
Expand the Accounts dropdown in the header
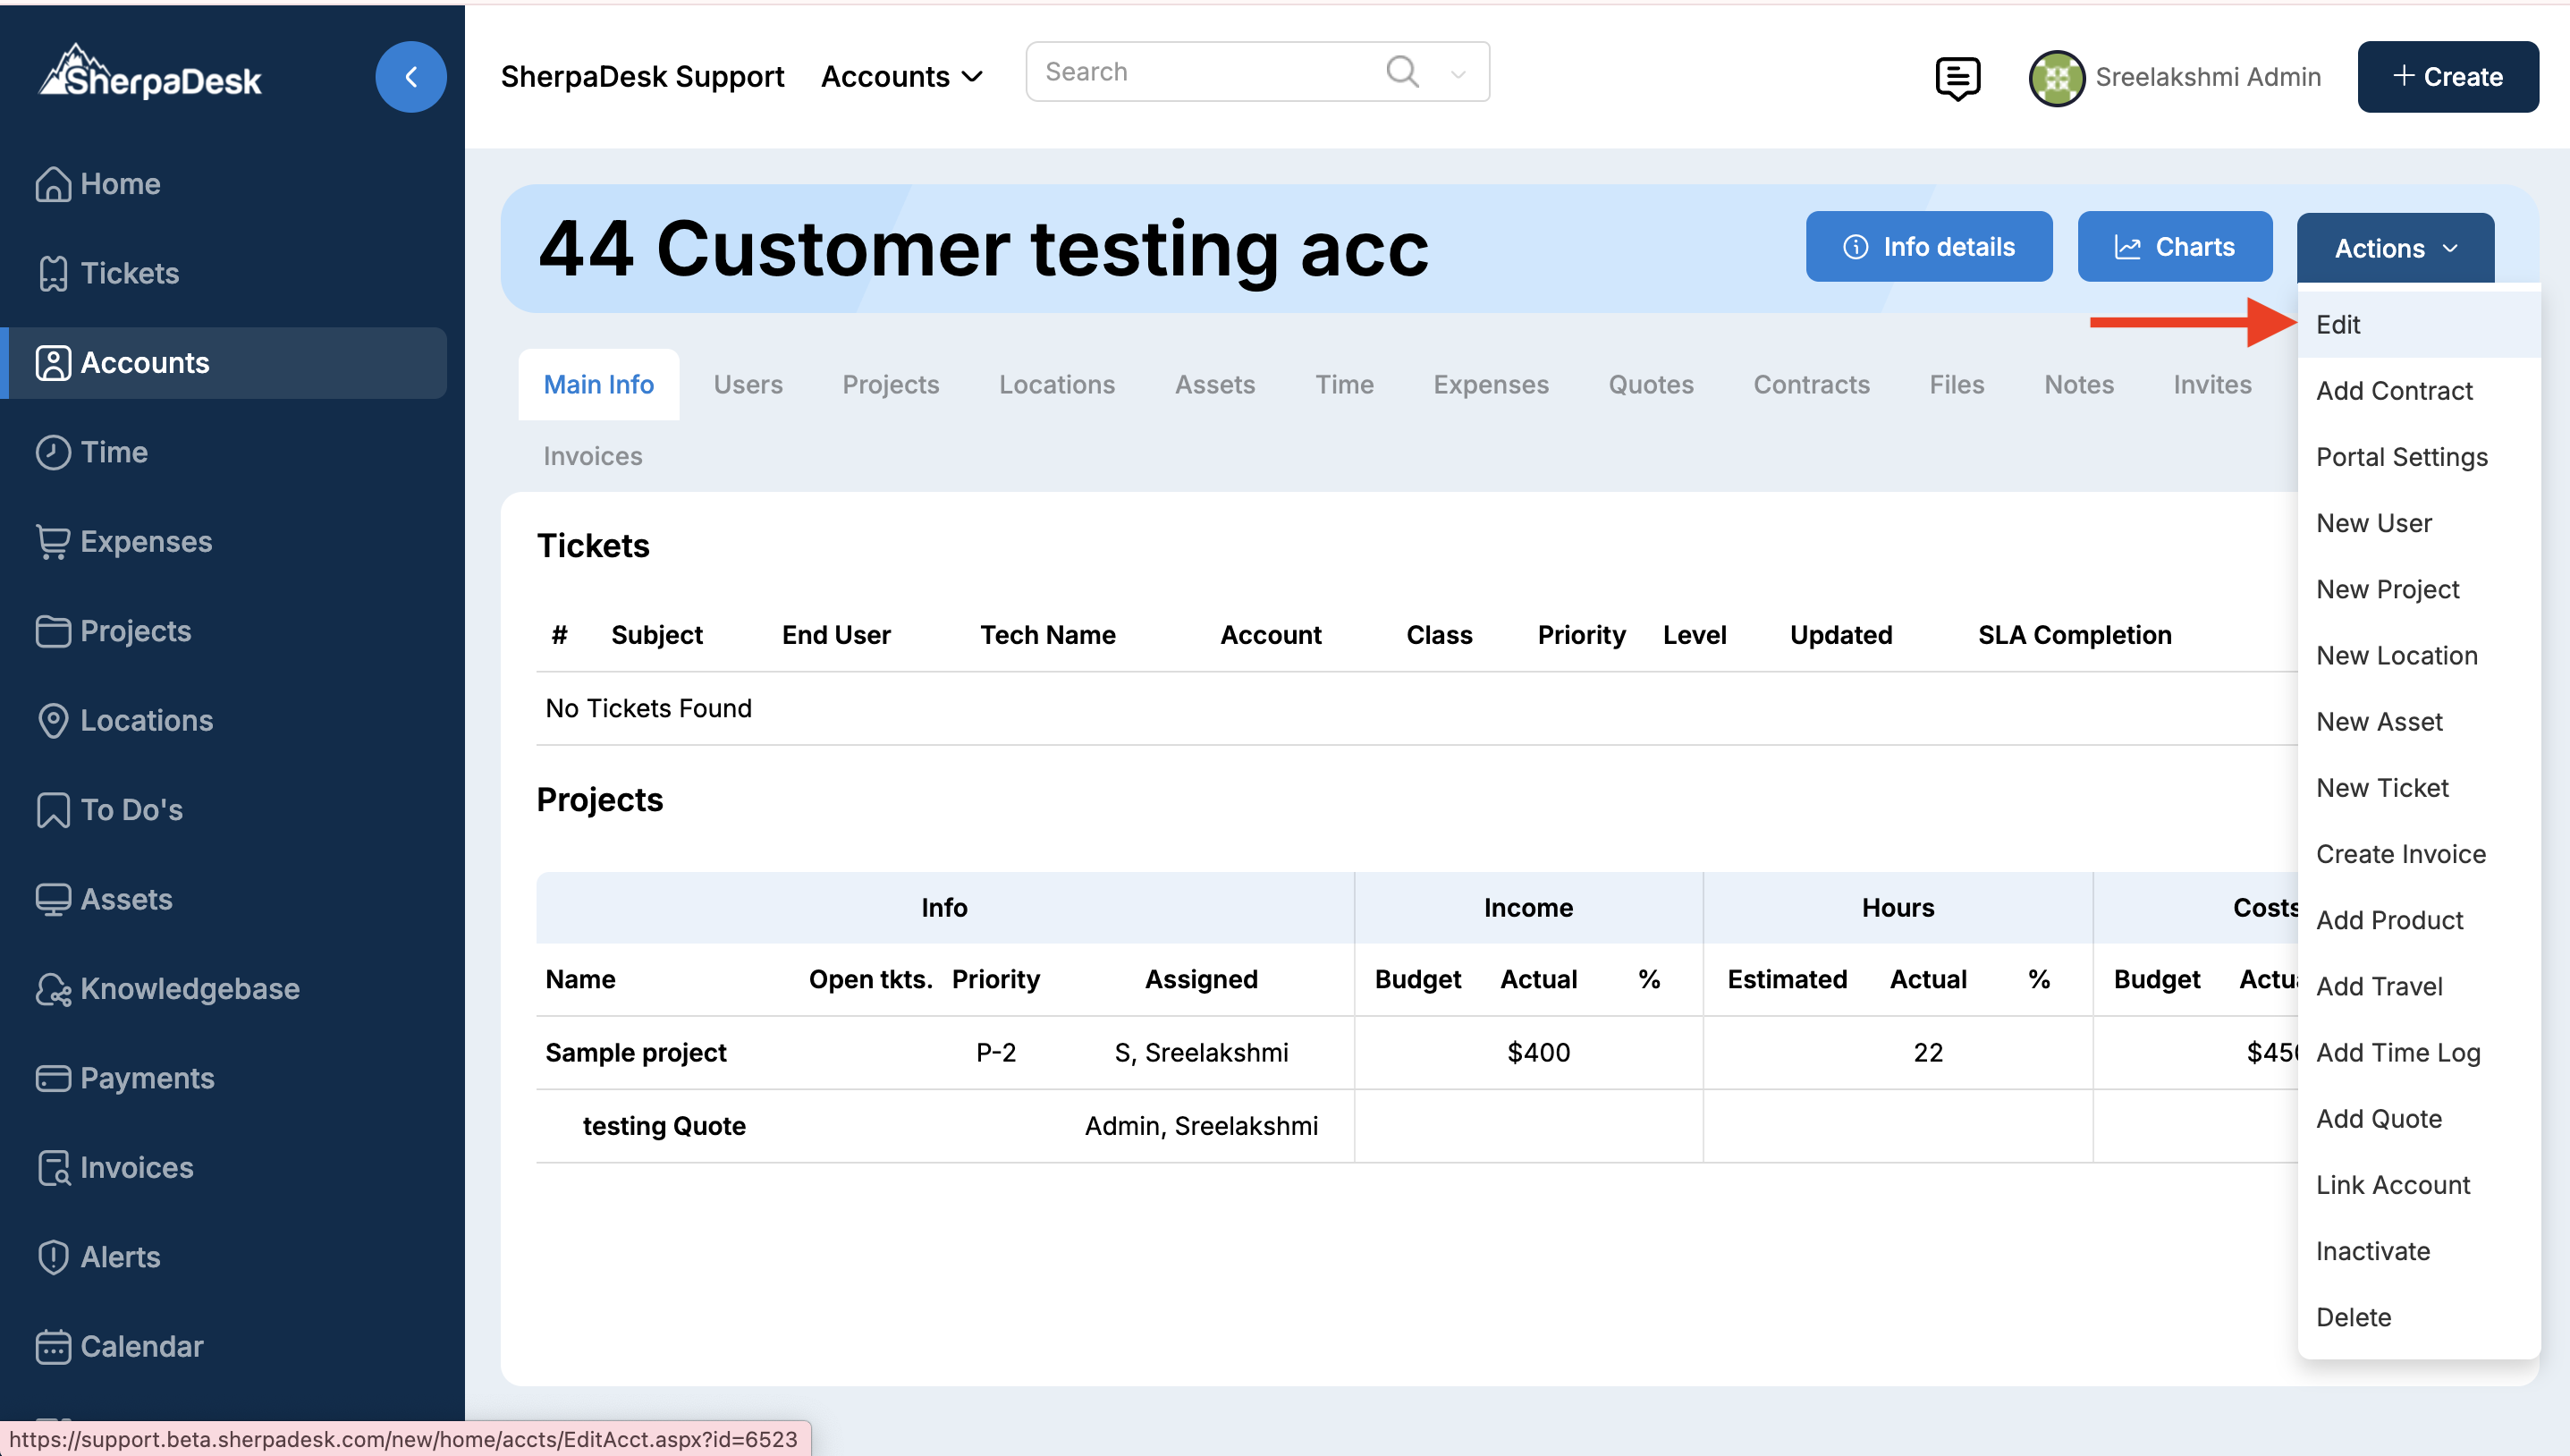coord(901,77)
